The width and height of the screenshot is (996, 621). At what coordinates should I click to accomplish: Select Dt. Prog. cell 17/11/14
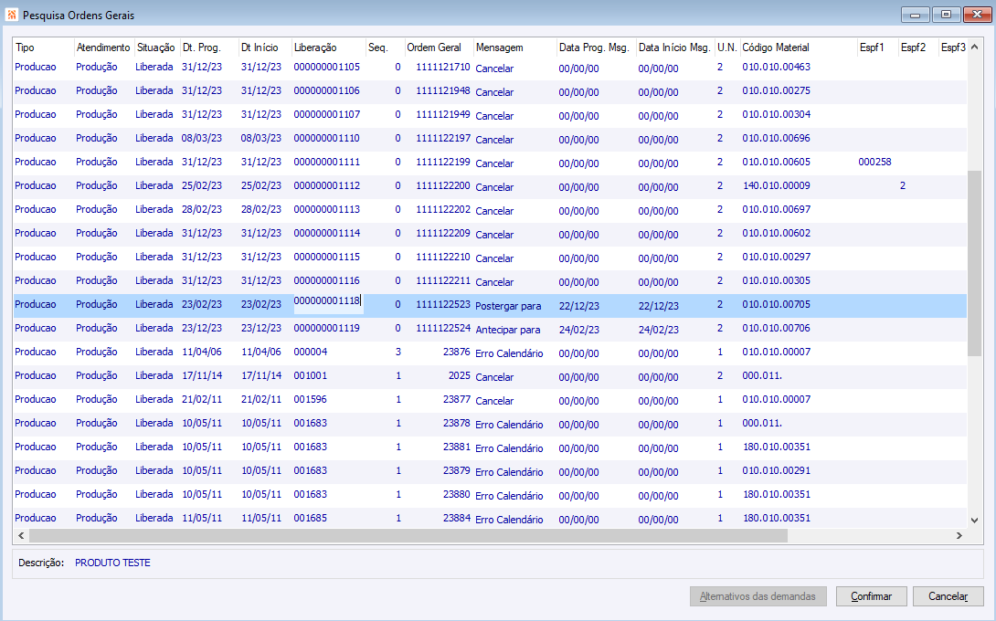pos(202,375)
